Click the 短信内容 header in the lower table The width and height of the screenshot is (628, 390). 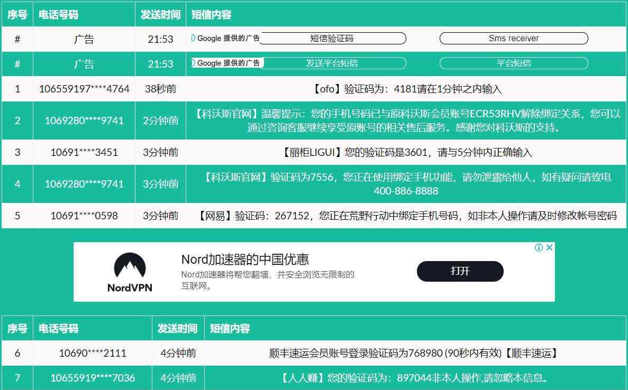pos(230,329)
